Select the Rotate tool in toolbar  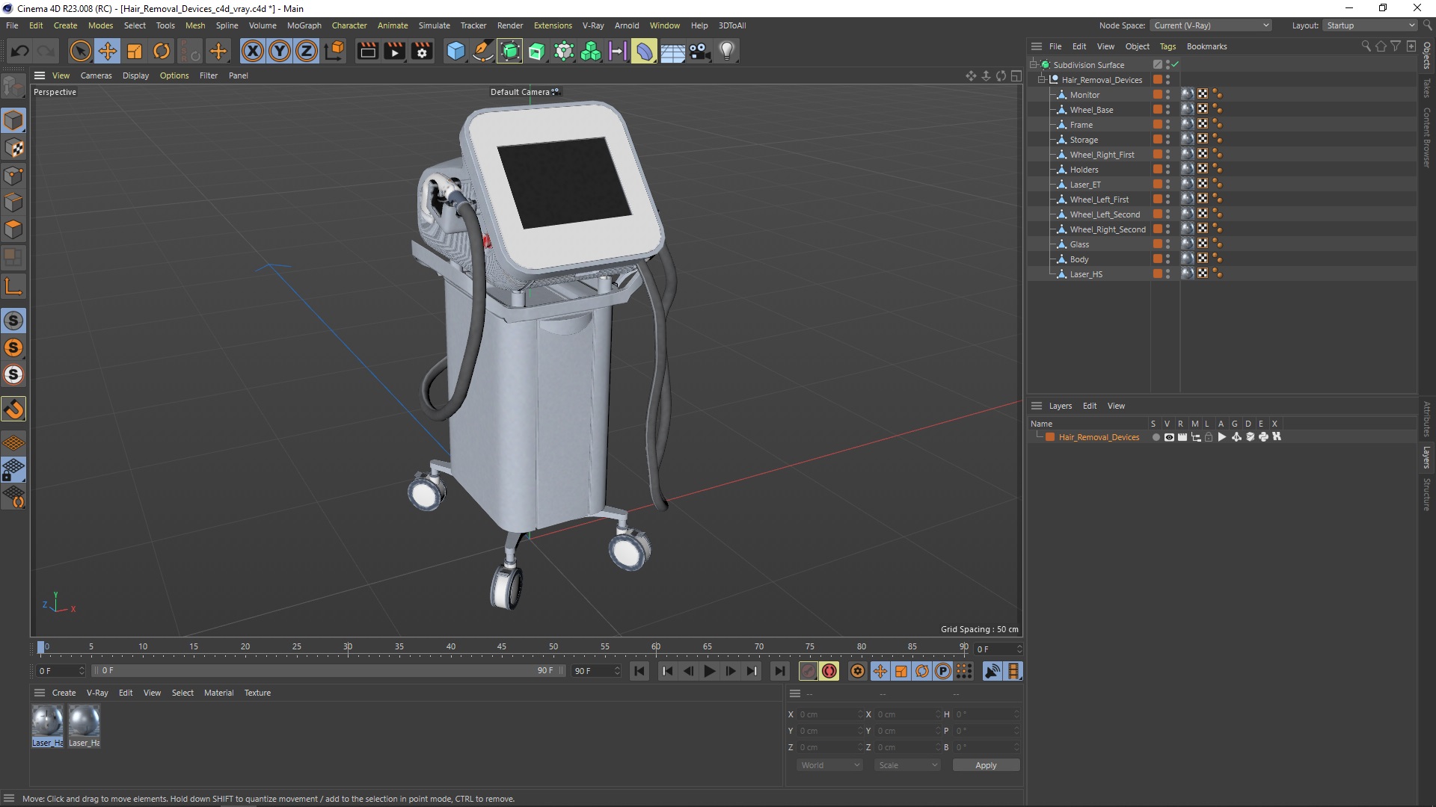pos(161,50)
